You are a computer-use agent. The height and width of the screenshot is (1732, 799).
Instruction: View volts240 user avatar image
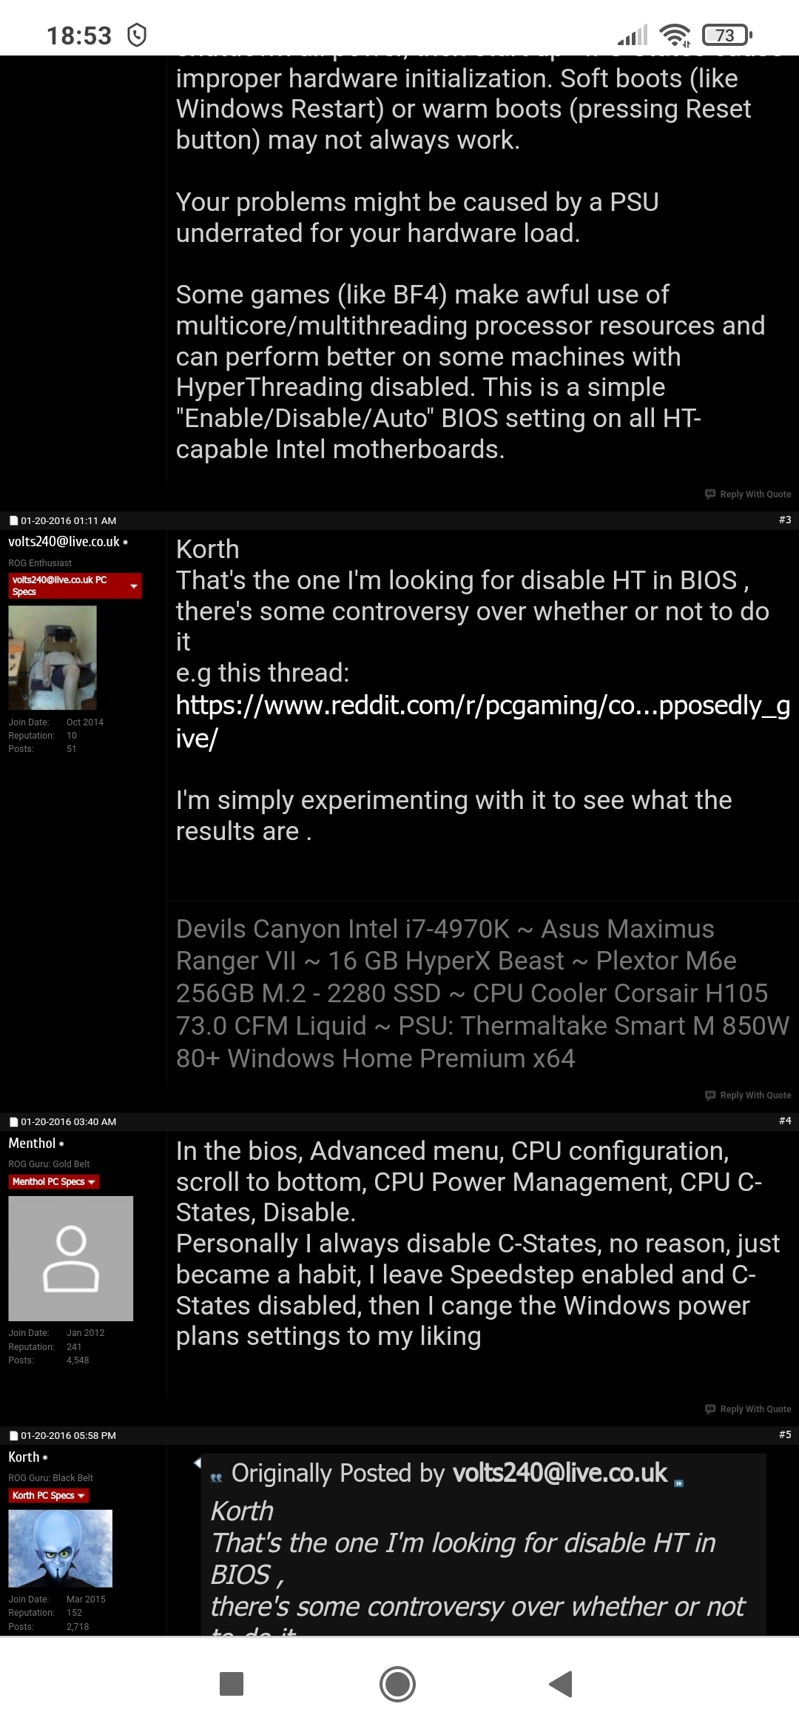(x=53, y=657)
